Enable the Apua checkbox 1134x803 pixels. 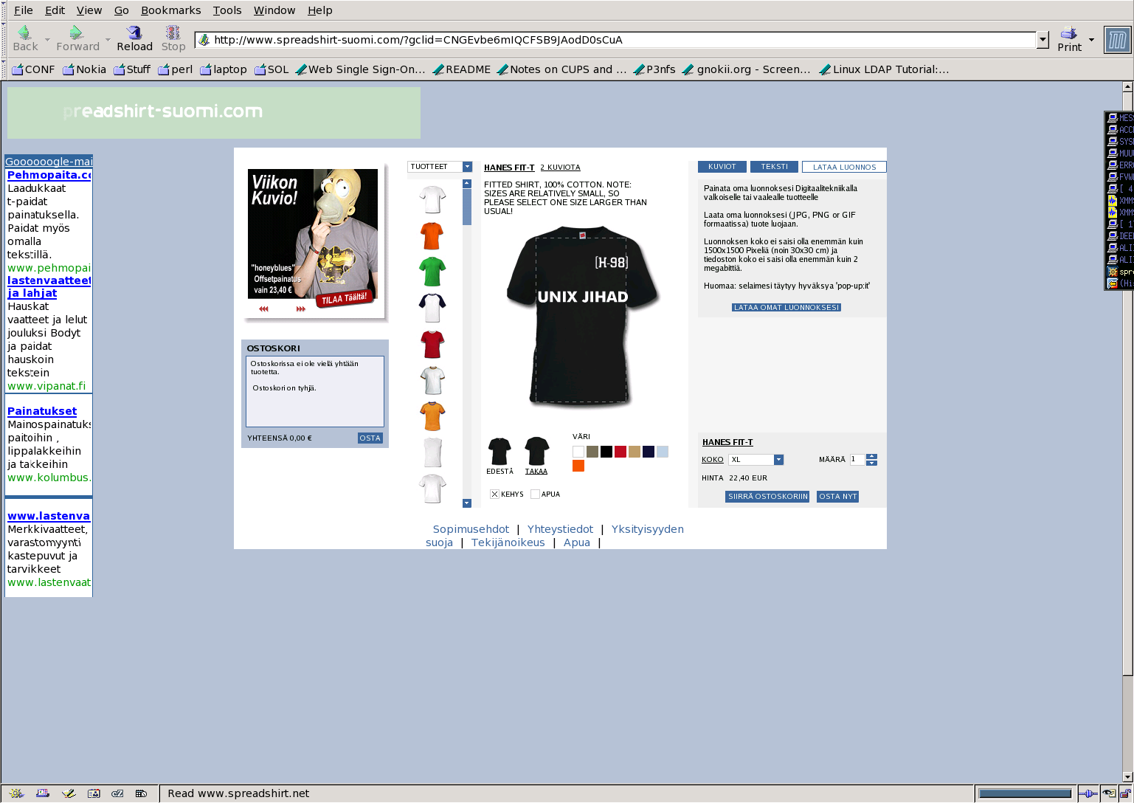click(x=535, y=494)
